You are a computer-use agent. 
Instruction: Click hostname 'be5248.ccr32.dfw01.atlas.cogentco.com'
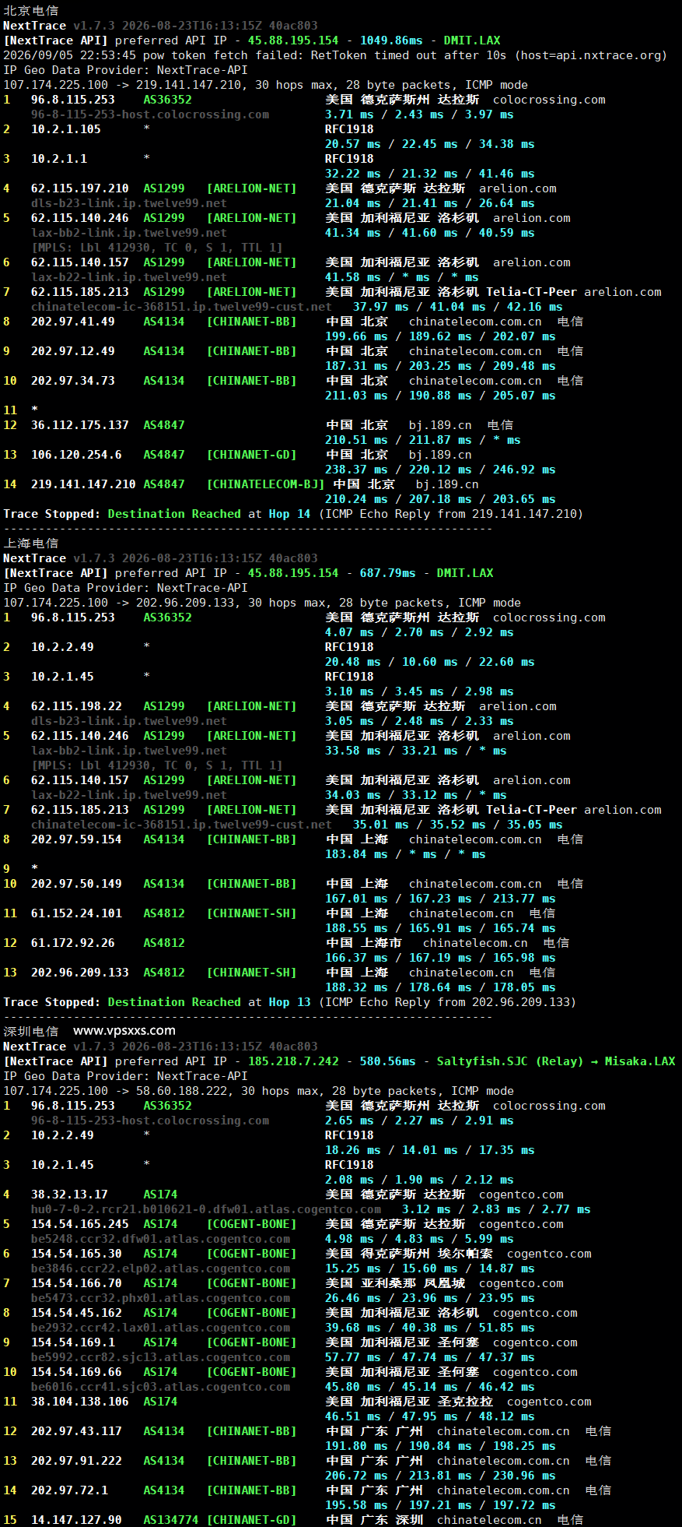point(160,1239)
